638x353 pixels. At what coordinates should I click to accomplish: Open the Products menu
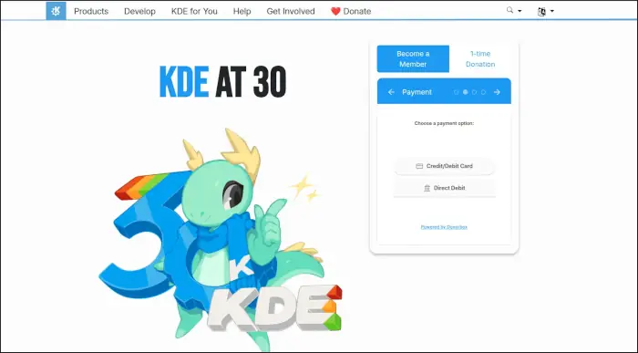[91, 11]
